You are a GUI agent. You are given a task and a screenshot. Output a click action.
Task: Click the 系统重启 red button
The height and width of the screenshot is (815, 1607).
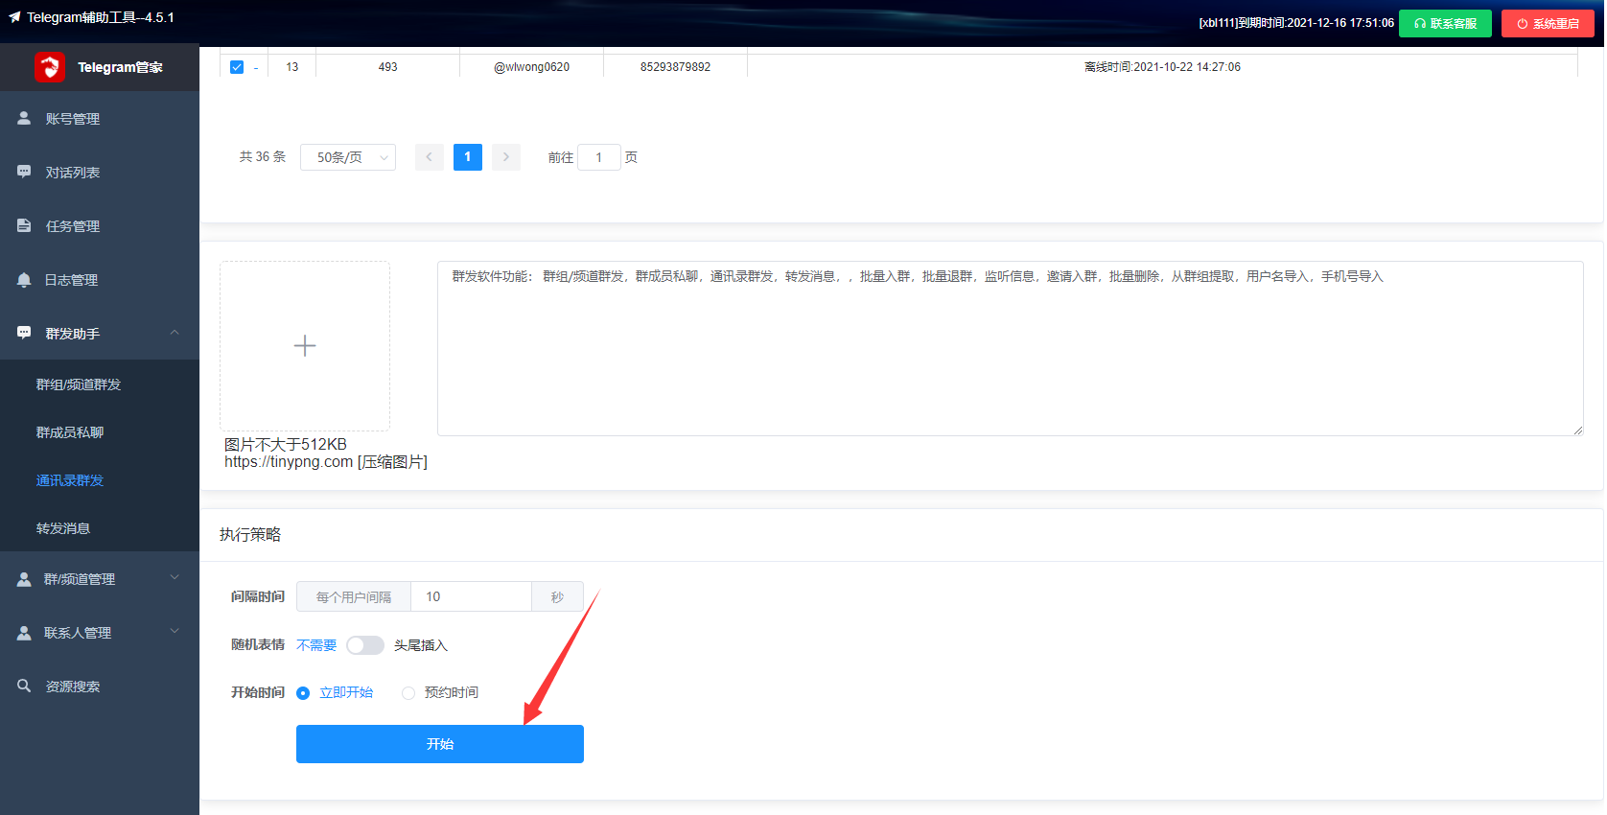[x=1548, y=23]
